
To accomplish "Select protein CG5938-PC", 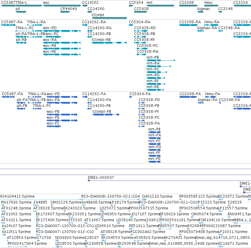I will 142,120.
